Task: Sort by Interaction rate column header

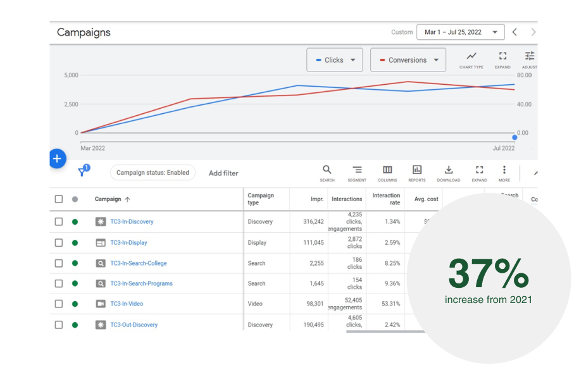Action: click(x=386, y=199)
